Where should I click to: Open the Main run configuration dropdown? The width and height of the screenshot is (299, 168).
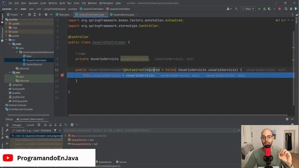point(248,9)
